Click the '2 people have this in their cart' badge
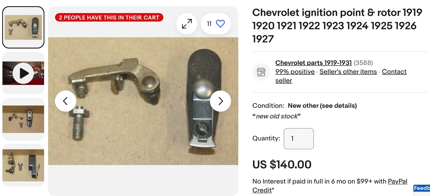 (x=109, y=17)
